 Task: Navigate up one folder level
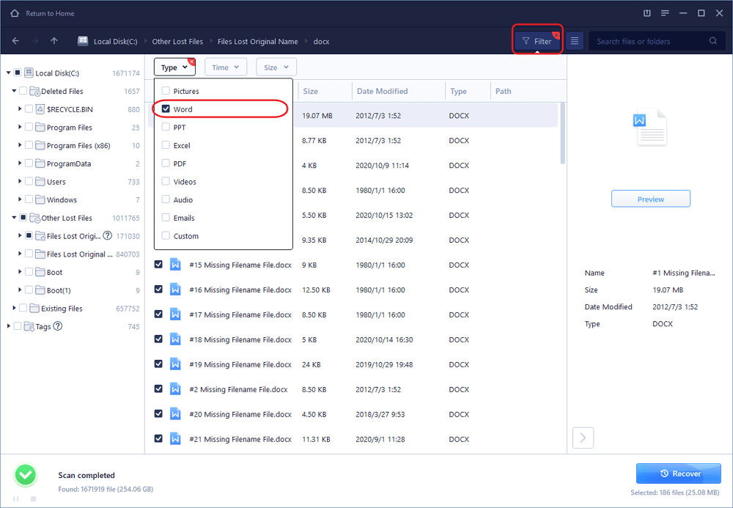(x=54, y=41)
